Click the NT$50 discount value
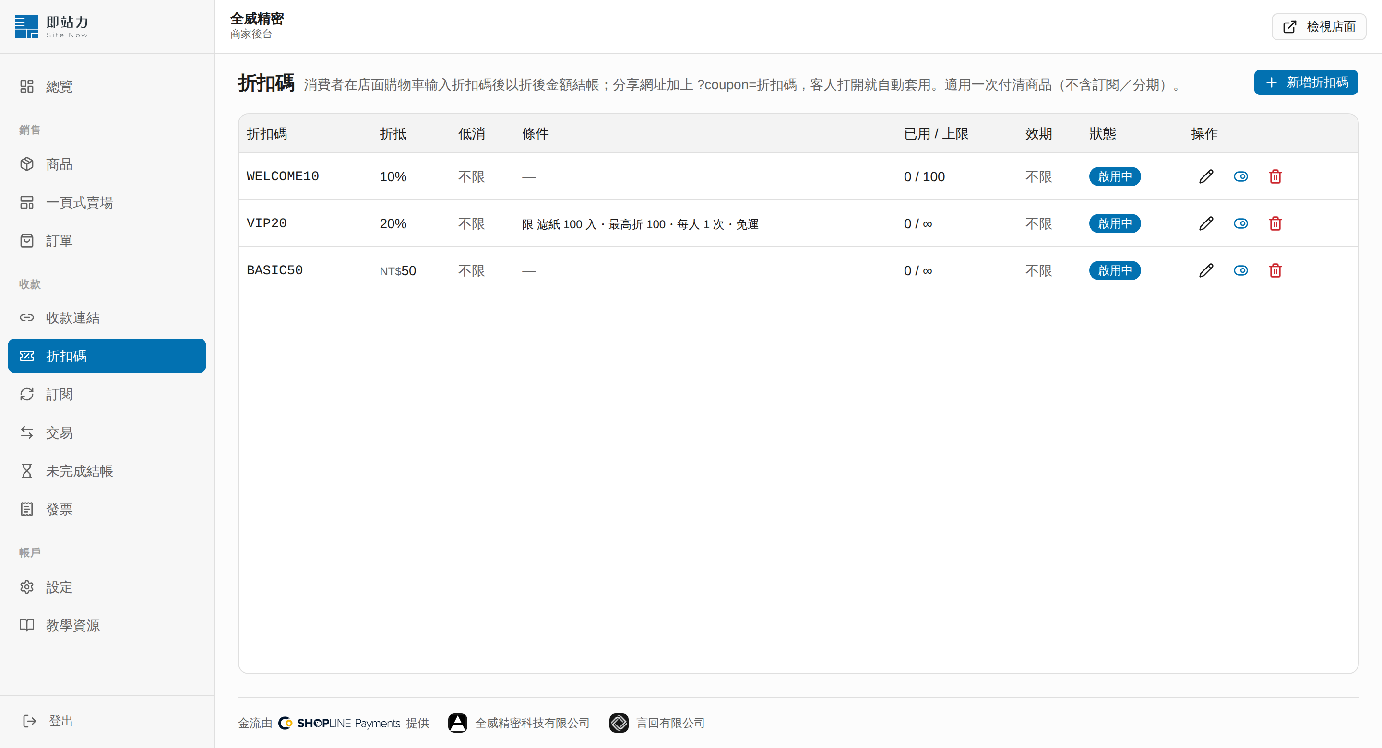 point(398,271)
